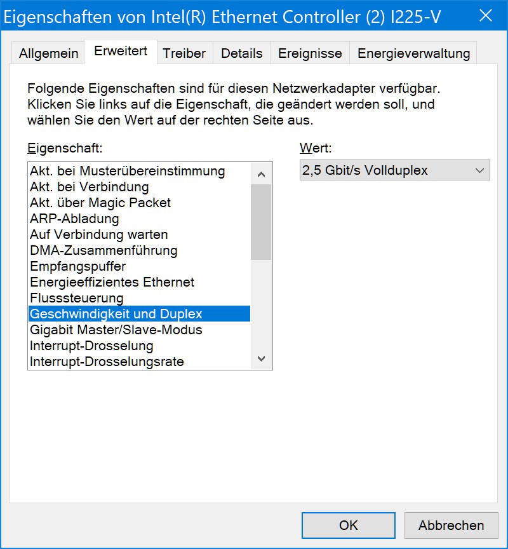Switch to the Allgemein tab
The width and height of the screenshot is (508, 549).
tap(48, 53)
